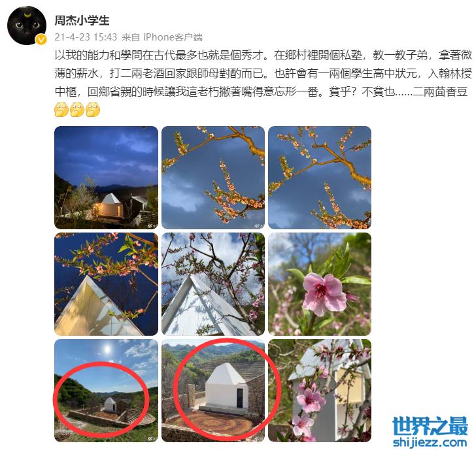Click the shijiezz.com watermark text
This screenshot has width=474, height=452.
click(430, 442)
